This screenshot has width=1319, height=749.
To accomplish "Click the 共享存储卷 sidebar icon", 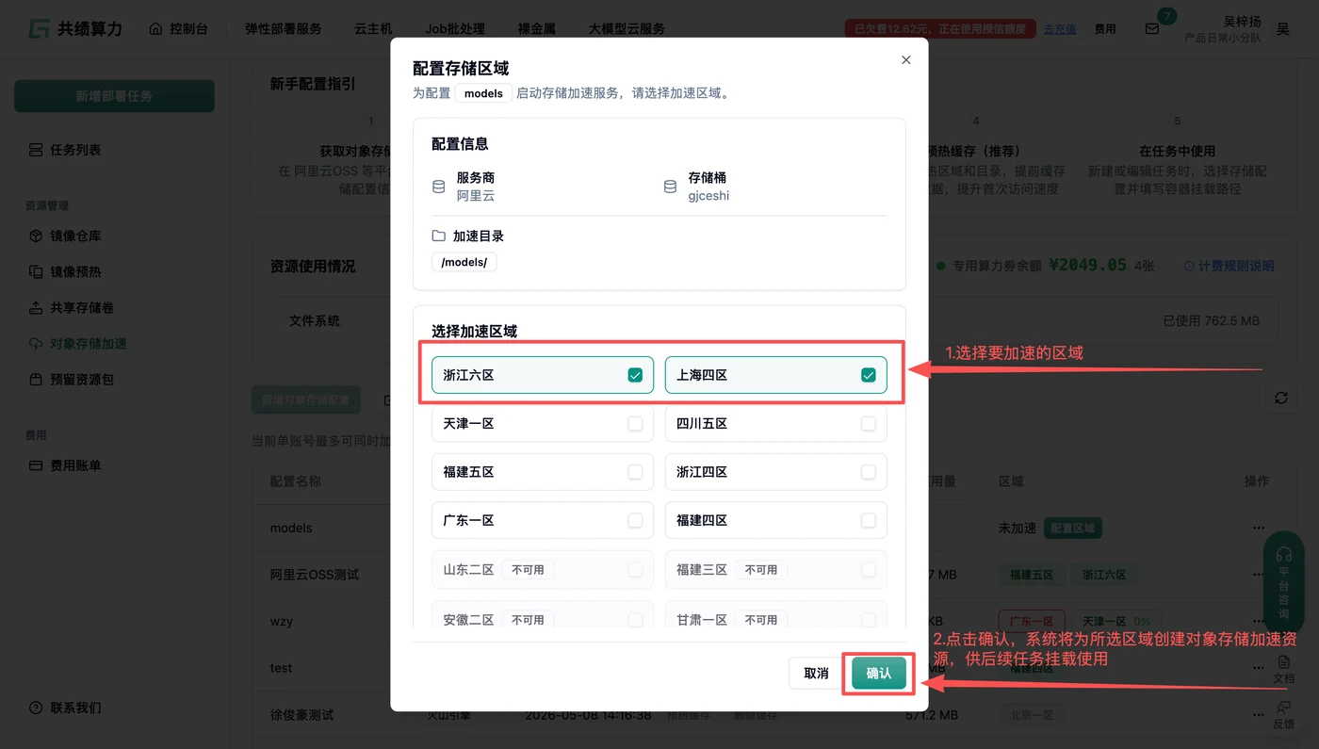I will tap(36, 307).
